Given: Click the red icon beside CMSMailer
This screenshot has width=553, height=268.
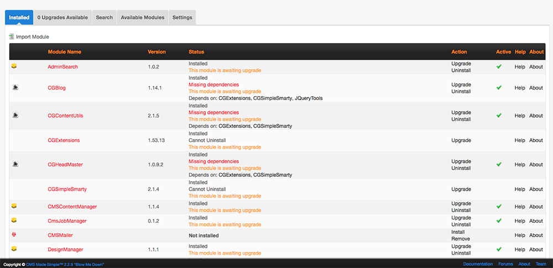Looking at the screenshot, I should coord(14,235).
